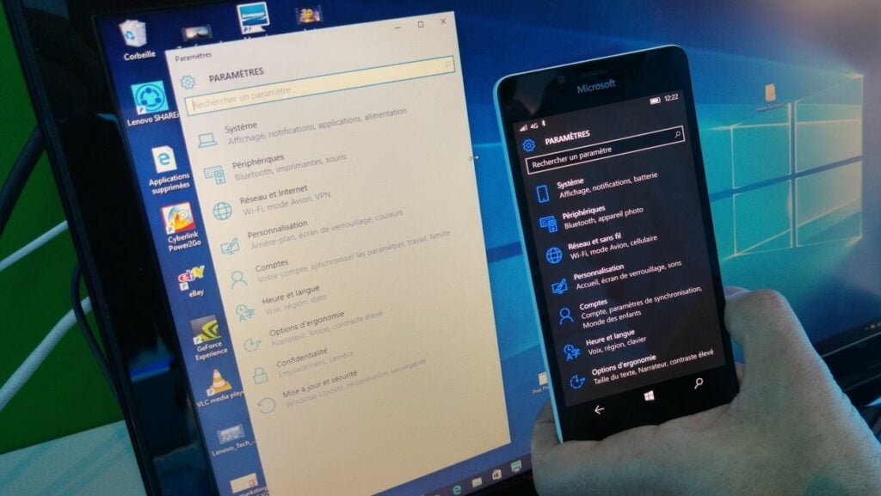Open Heure et langue in PC settings
Viewport: 881px width, 496px height.
point(280,303)
